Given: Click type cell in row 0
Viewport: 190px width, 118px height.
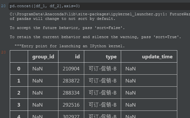Looking at the screenshot, I should (103, 69).
